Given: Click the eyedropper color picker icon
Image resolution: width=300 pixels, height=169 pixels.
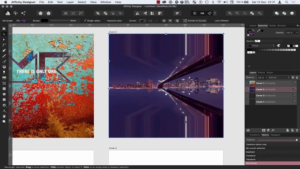Looking at the screenshot, I should coord(258,31).
